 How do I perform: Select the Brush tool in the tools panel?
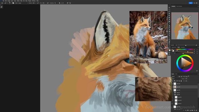[x=169, y=24]
